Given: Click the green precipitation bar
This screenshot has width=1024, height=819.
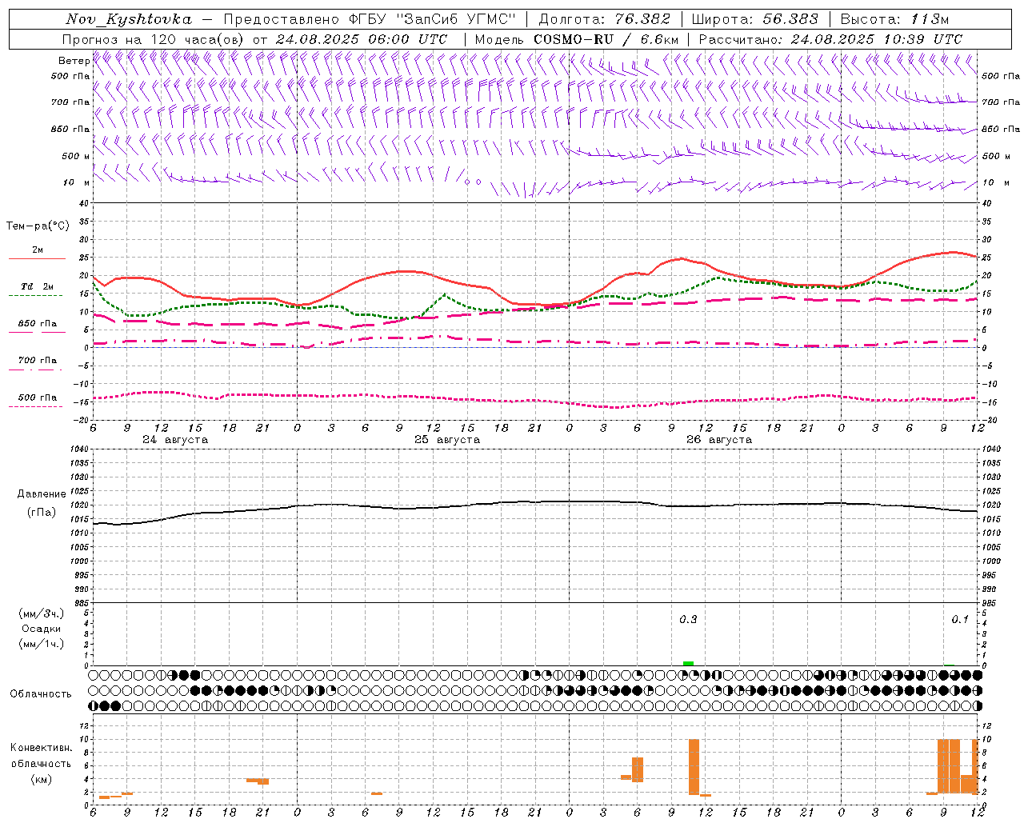Looking at the screenshot, I should (688, 663).
